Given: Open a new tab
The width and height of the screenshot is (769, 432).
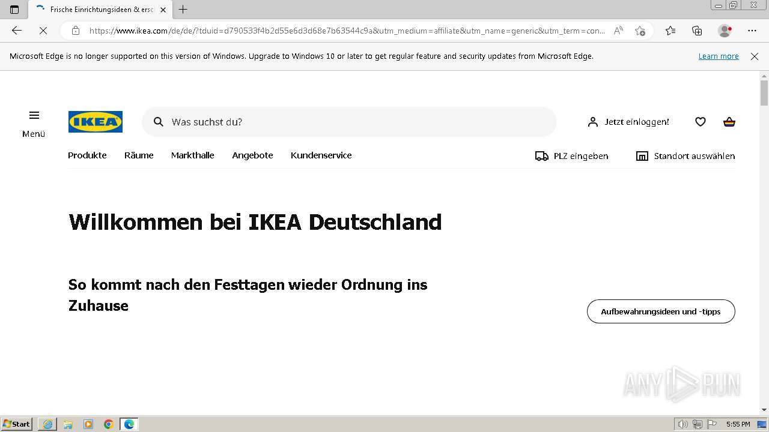Looking at the screenshot, I should coord(183,10).
